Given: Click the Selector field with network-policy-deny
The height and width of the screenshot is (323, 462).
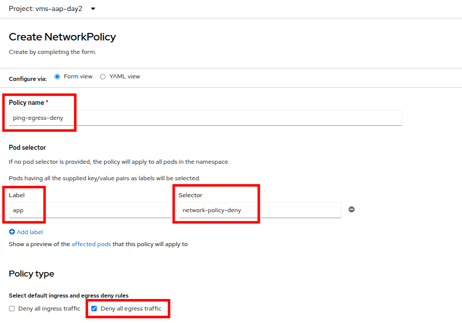Looking at the screenshot, I should pyautogui.click(x=259, y=210).
